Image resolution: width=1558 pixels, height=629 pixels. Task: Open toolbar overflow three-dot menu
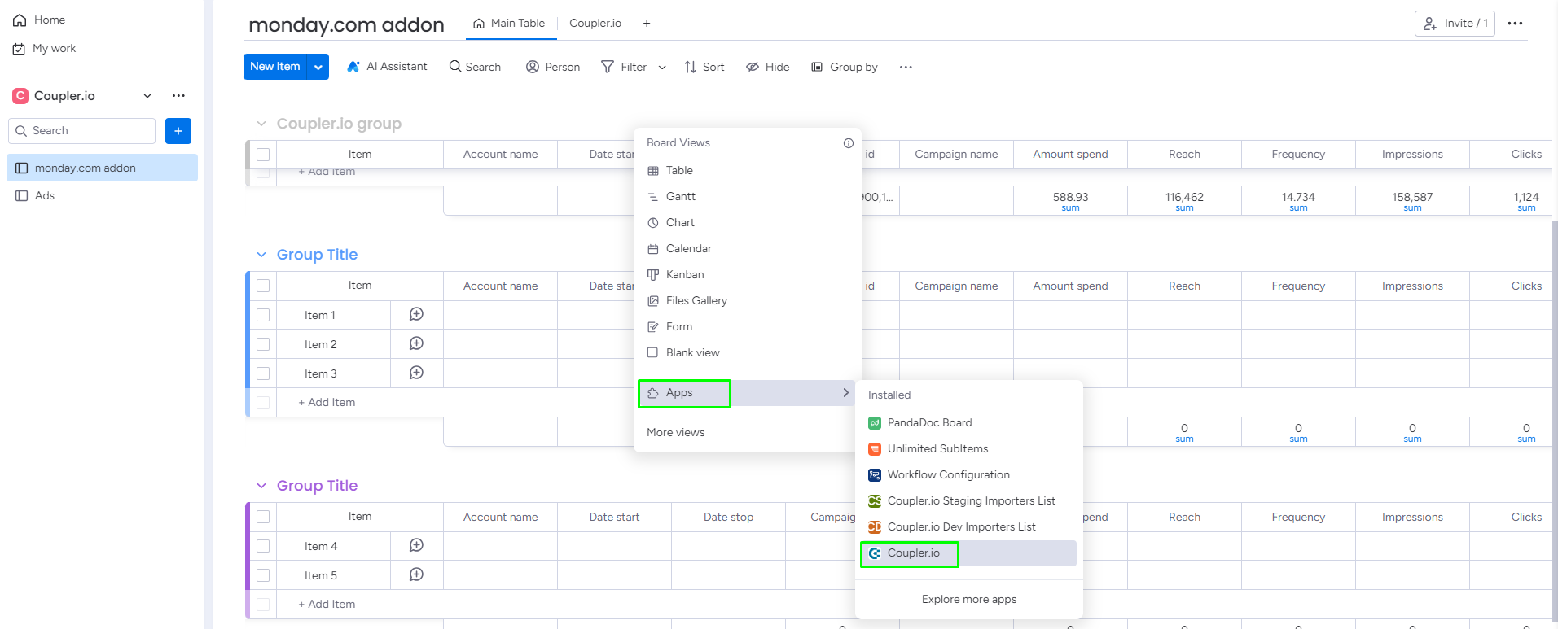pyautogui.click(x=906, y=68)
